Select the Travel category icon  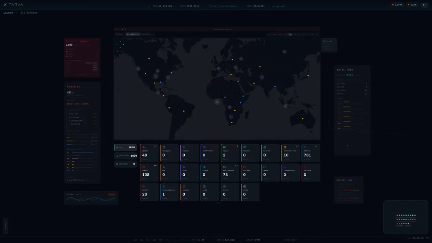point(265,167)
